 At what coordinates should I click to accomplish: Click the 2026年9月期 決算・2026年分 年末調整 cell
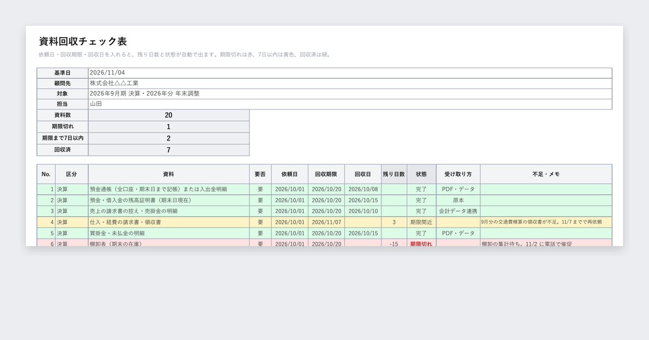tap(350, 93)
